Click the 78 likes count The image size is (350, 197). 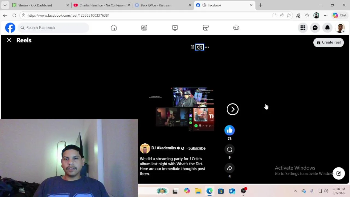[x=230, y=139]
